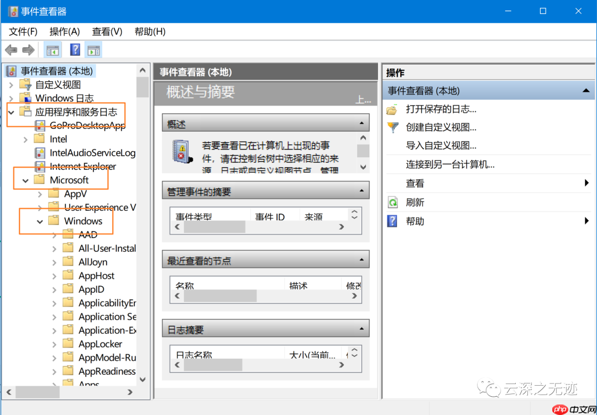Expand the Windows 日志 tree node
The width and height of the screenshot is (597, 415).
pos(12,98)
